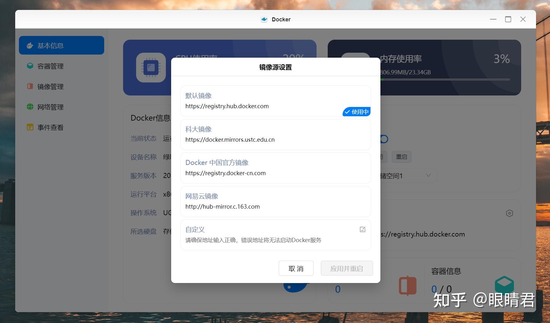
Task: Select the red 镜像管理 sidebar icon
Action: point(30,86)
